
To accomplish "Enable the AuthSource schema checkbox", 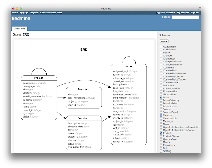I will pyautogui.click(x=161, y=50).
